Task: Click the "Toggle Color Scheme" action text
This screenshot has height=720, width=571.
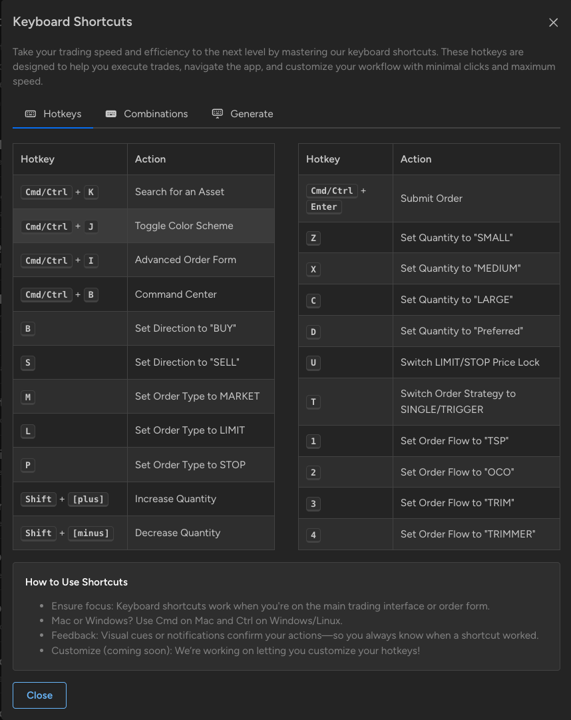Action: point(184,226)
